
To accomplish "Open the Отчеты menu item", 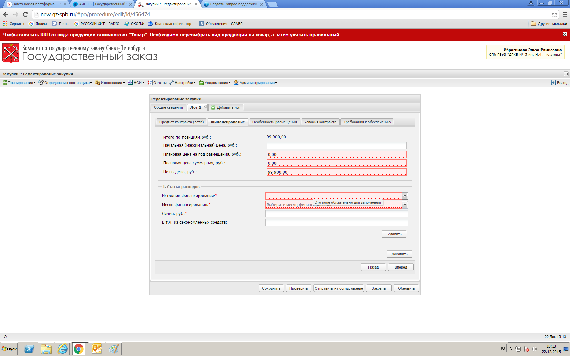I will [157, 83].
